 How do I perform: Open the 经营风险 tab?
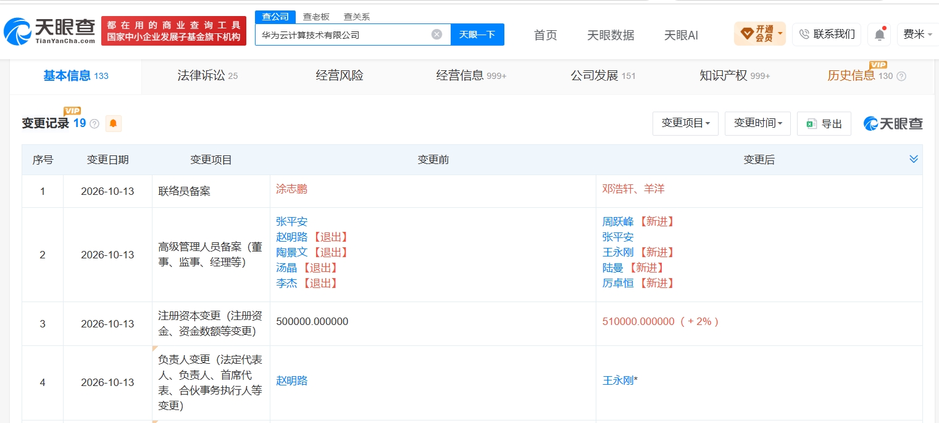click(340, 76)
